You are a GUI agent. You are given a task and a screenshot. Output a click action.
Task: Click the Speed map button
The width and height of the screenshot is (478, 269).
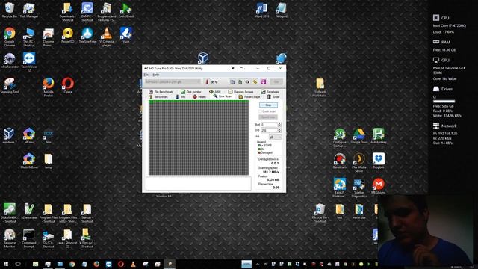[268, 117]
